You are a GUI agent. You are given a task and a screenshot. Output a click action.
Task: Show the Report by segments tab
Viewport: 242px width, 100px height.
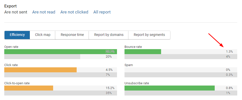149,35
